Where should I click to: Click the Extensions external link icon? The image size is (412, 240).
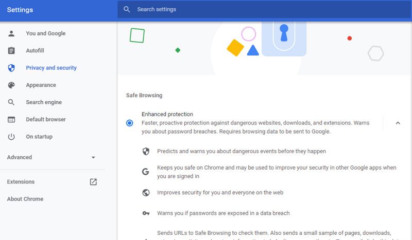point(93,182)
